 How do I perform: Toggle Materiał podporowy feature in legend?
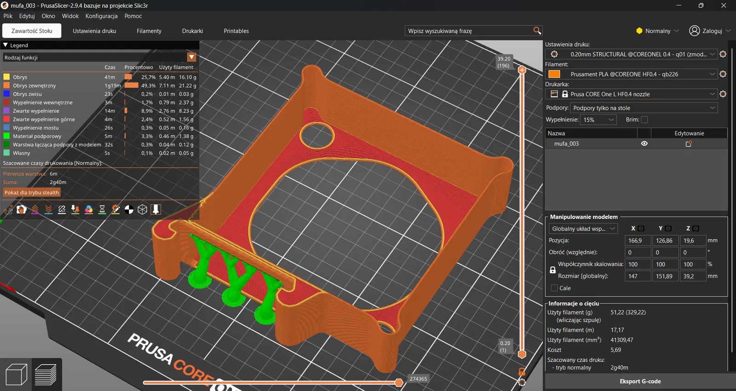pos(100,136)
